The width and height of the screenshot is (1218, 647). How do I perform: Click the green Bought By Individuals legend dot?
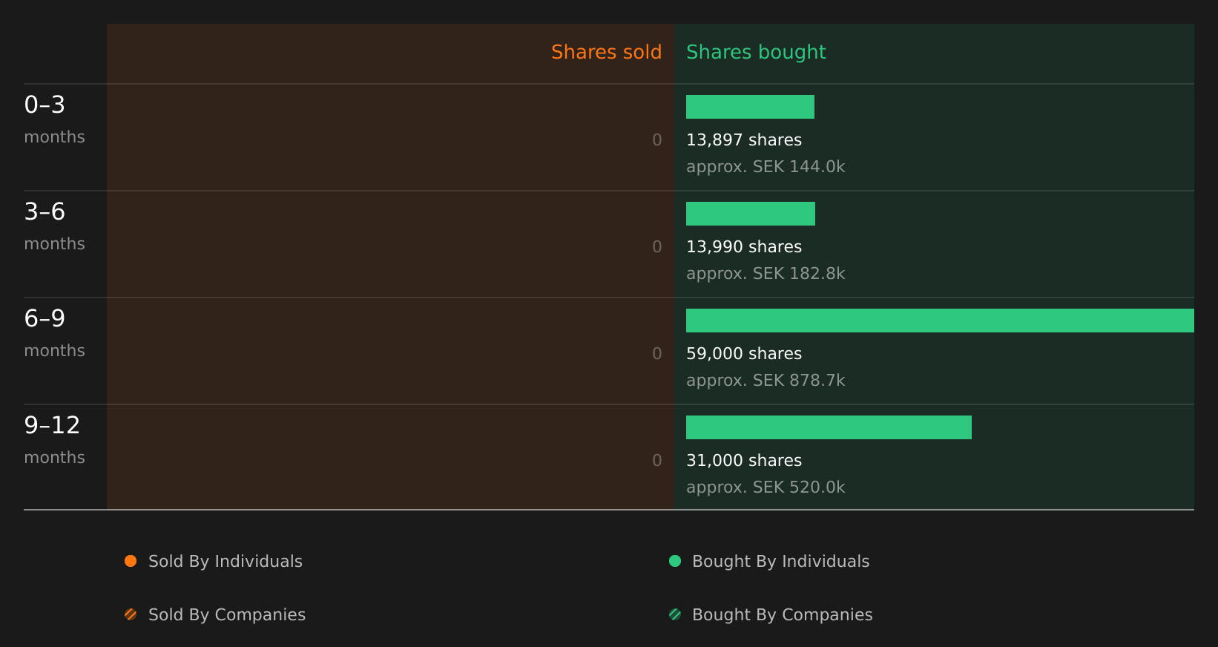675,561
